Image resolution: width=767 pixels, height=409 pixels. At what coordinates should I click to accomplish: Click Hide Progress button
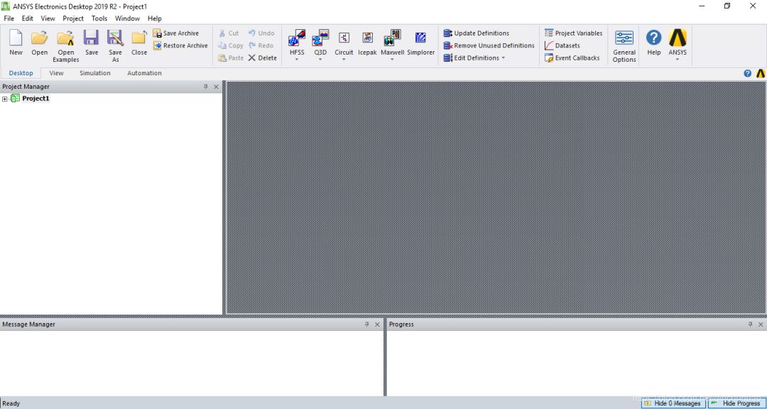(x=736, y=403)
